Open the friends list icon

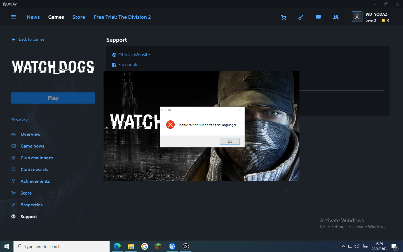pyautogui.click(x=336, y=17)
